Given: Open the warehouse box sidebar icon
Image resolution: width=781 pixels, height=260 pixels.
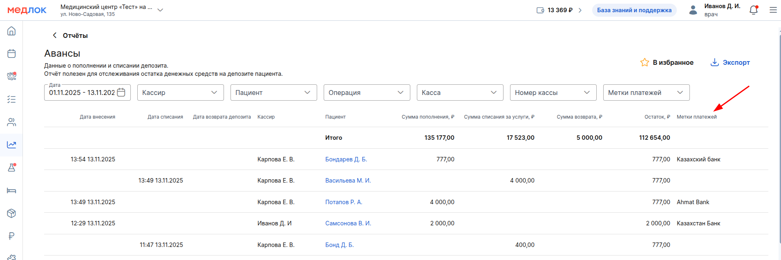Looking at the screenshot, I should click(11, 213).
